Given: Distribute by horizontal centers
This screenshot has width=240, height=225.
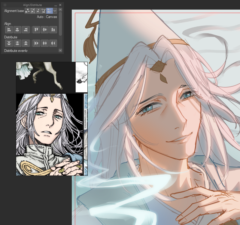Looking at the screenshot, I should pos(45,43).
